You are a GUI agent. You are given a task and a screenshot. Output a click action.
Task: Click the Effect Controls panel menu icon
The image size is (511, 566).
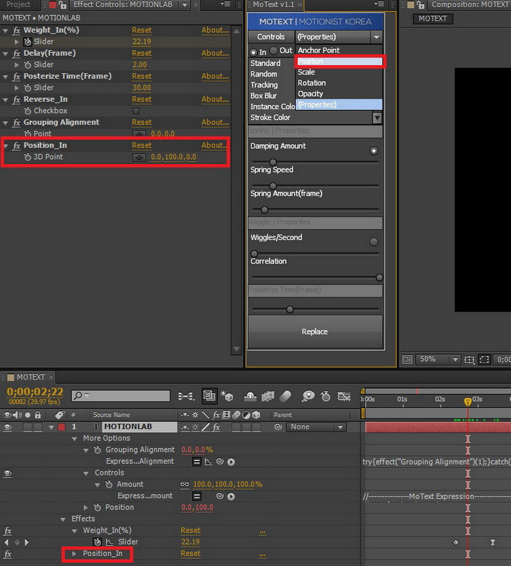click(226, 5)
